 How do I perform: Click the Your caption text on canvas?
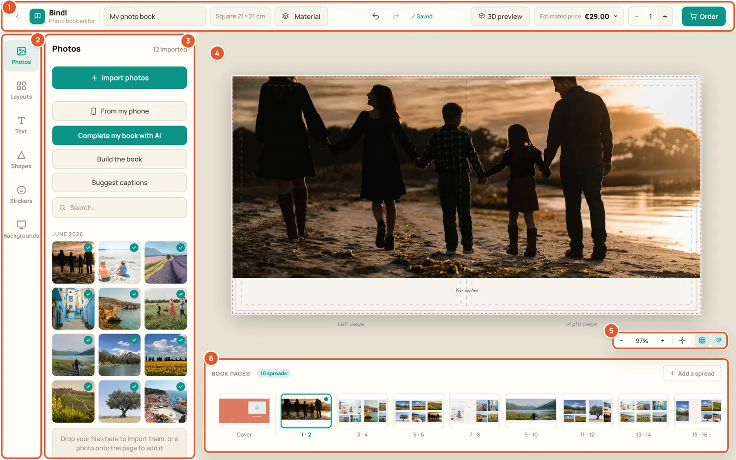pos(466,290)
